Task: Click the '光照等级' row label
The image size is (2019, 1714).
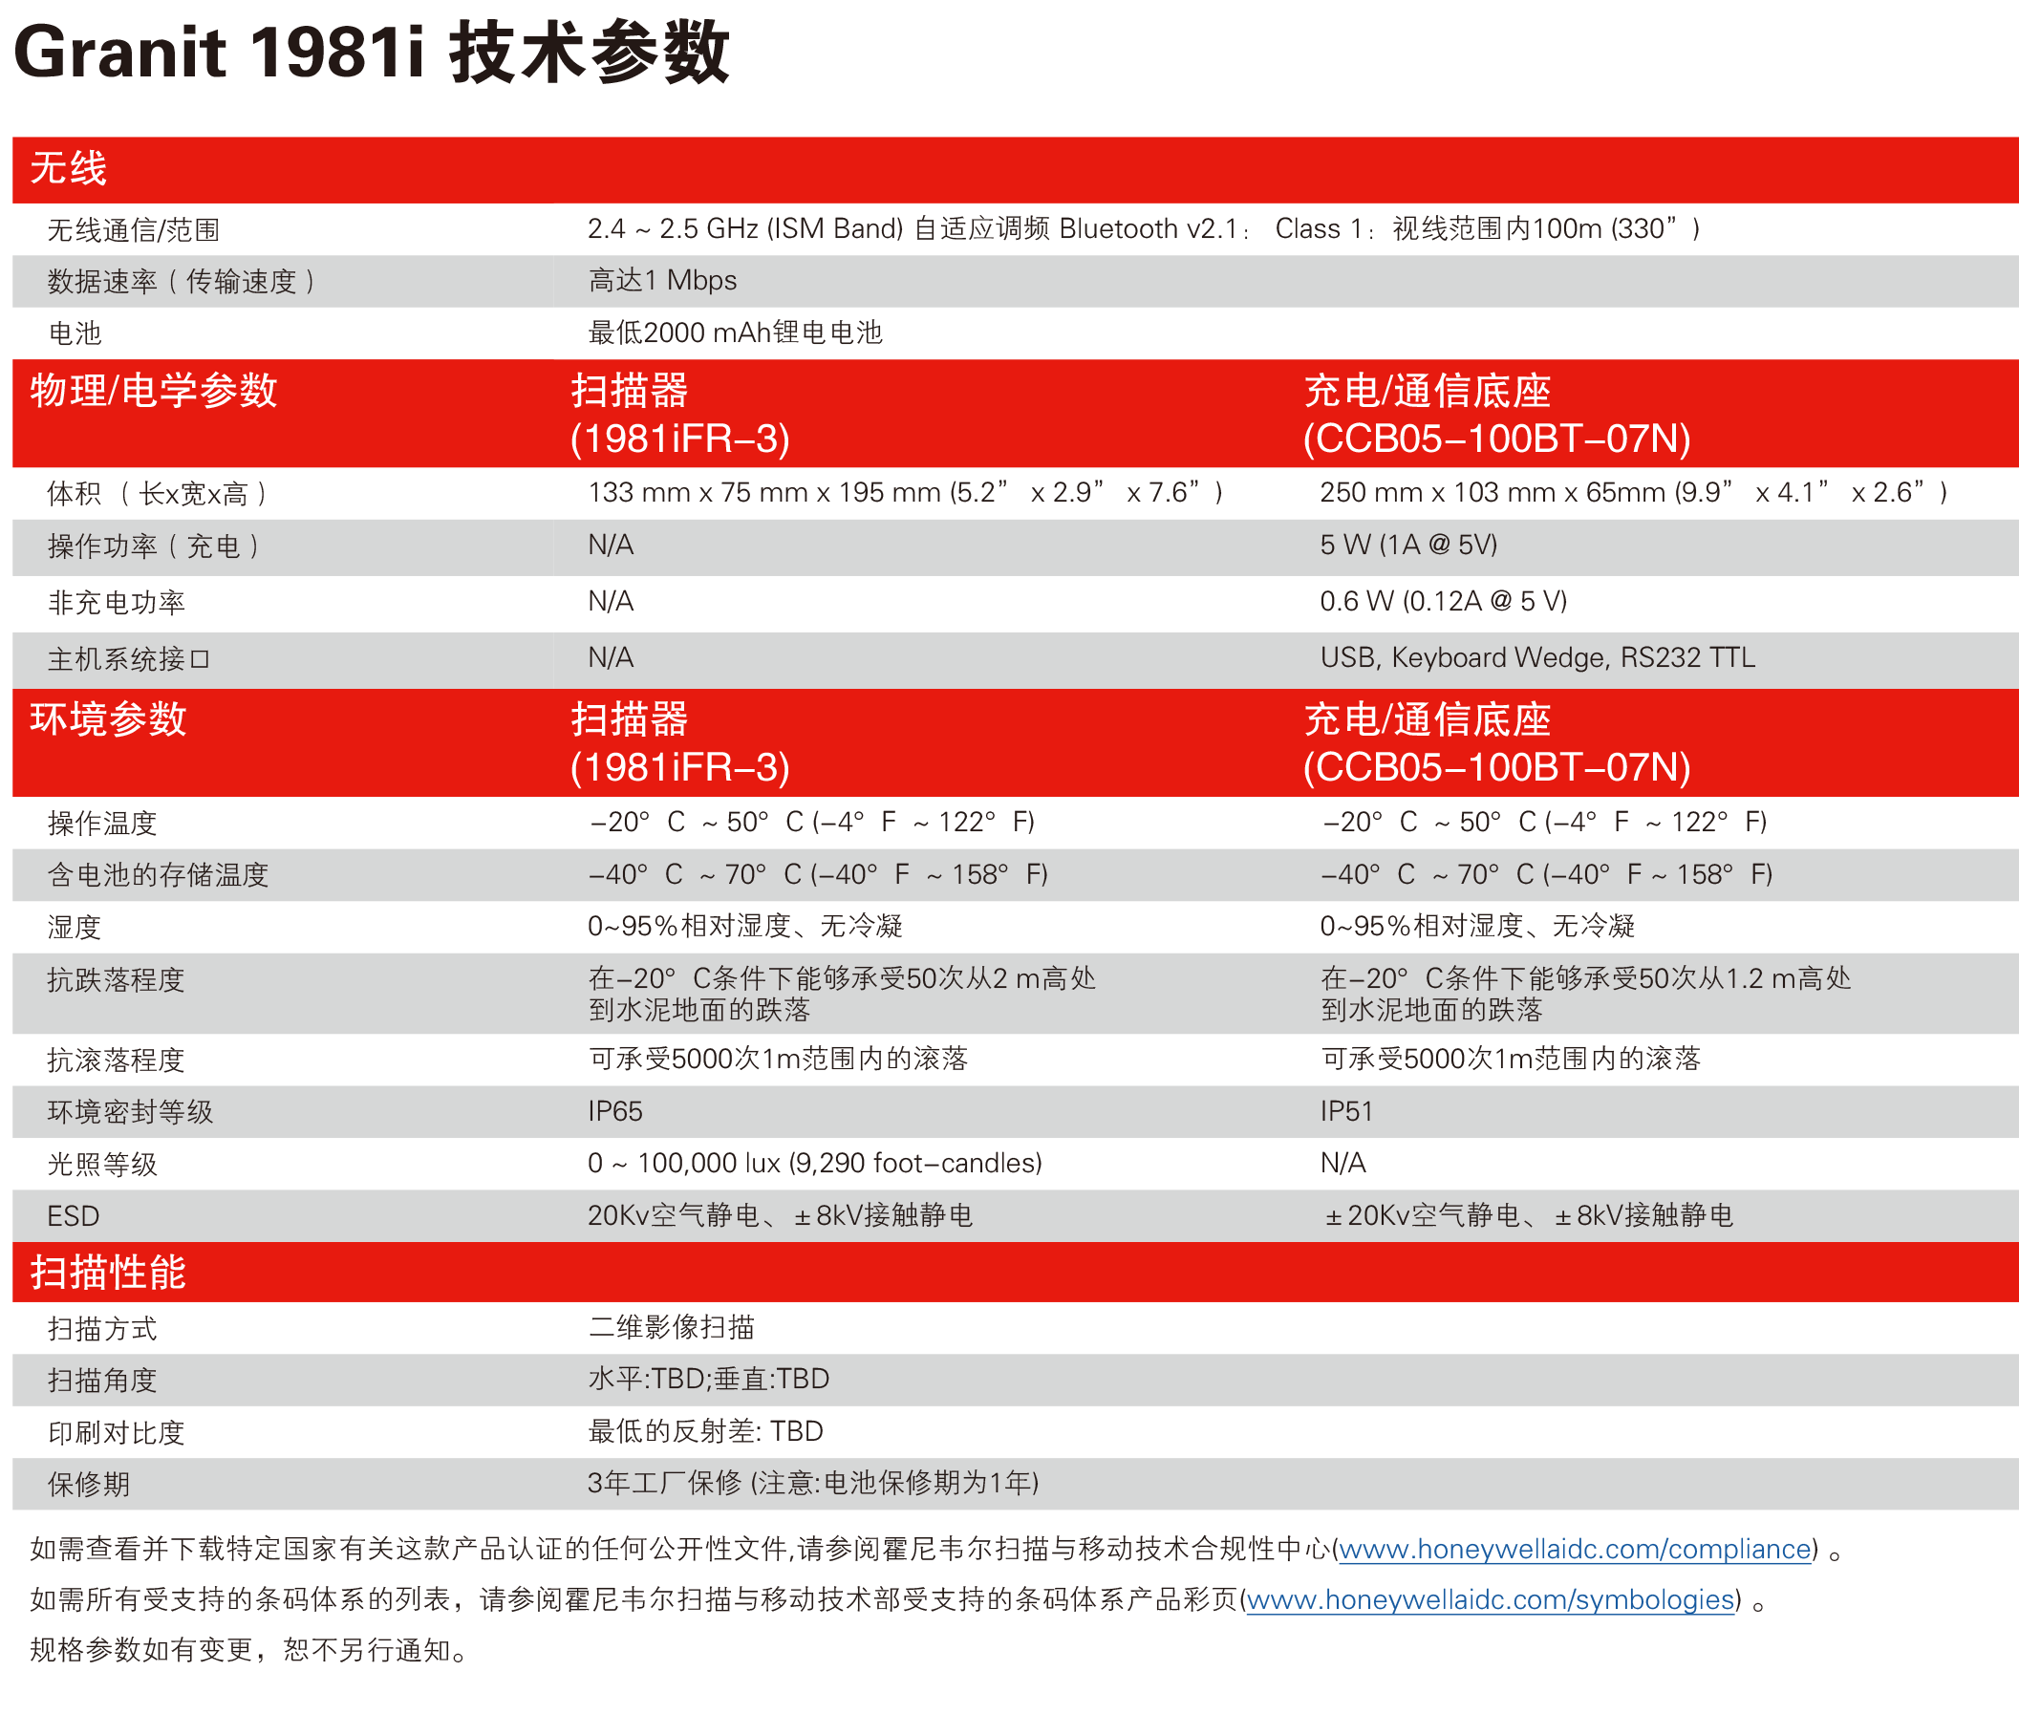Action: pos(102,1165)
